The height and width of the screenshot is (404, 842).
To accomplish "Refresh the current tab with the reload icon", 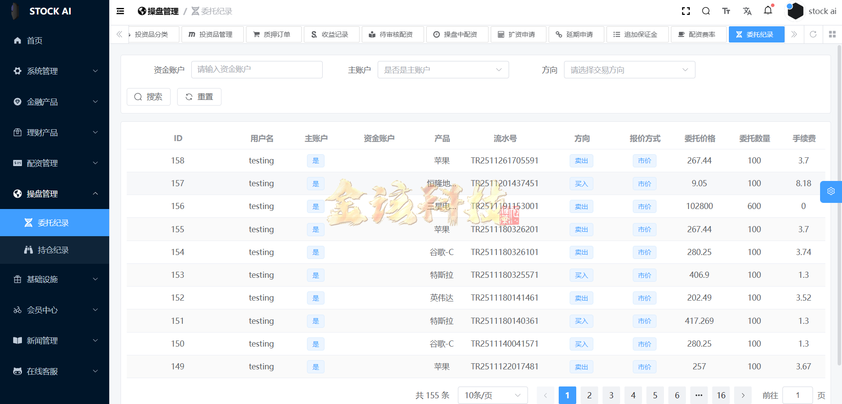I will click(x=813, y=34).
